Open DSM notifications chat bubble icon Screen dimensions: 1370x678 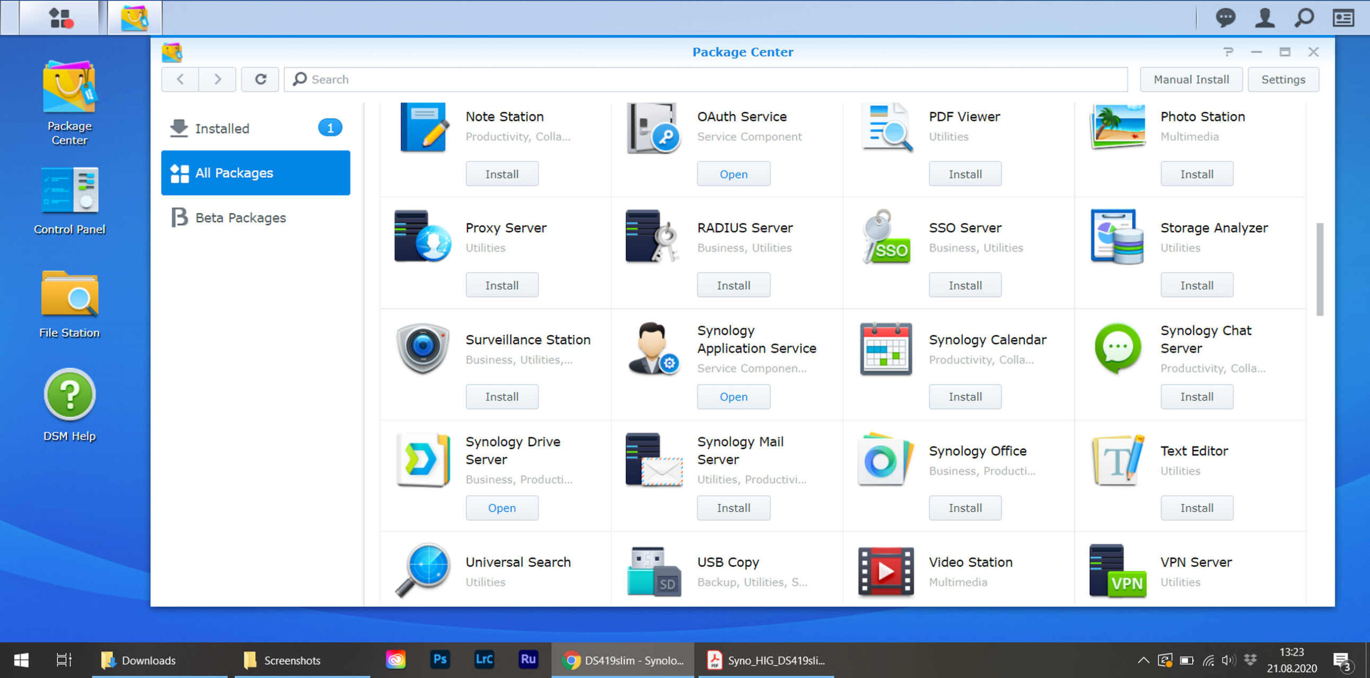(1225, 18)
